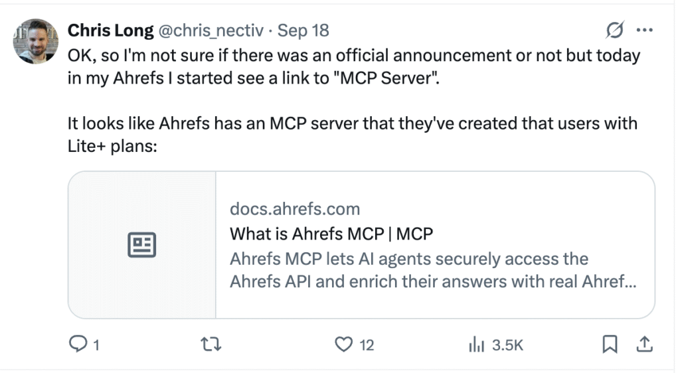The image size is (680, 373).
Task: Click Chris Long's profile avatar
Action: tap(36, 42)
